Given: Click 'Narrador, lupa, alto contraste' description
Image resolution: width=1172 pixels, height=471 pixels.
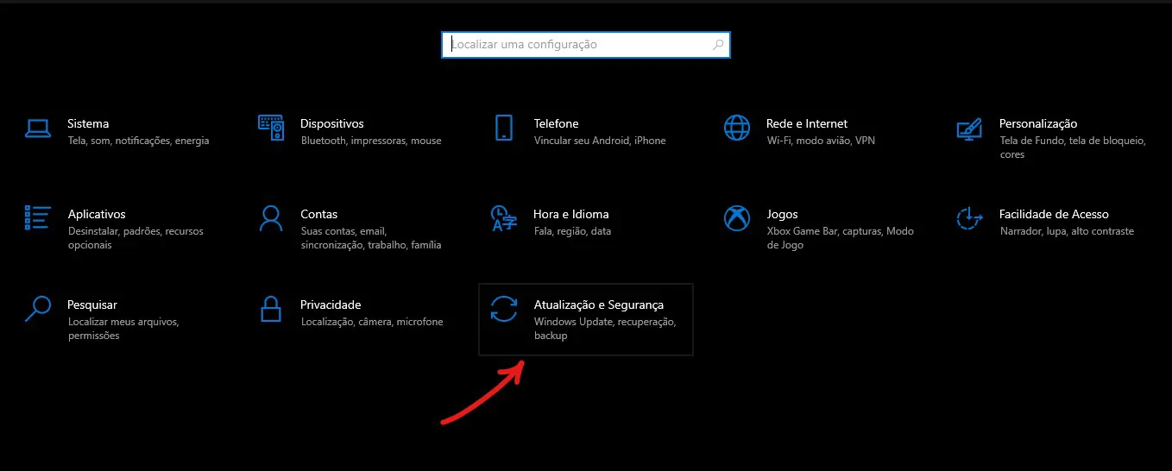Looking at the screenshot, I should coord(1067,231).
